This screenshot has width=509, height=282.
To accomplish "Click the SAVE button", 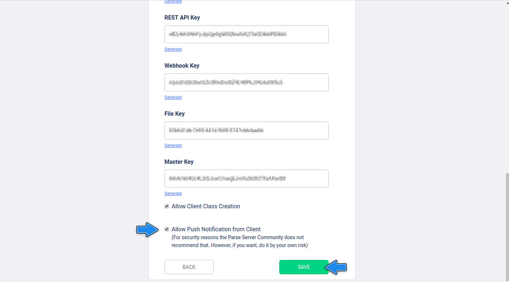I will 304,267.
